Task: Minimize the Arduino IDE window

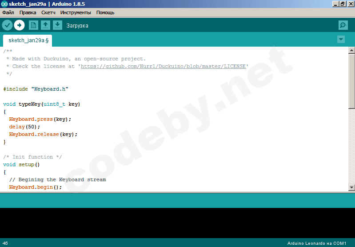Action: [335, 4]
